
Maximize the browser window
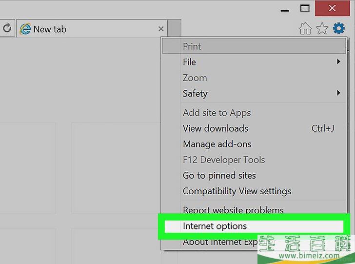pyautogui.click(x=305, y=9)
